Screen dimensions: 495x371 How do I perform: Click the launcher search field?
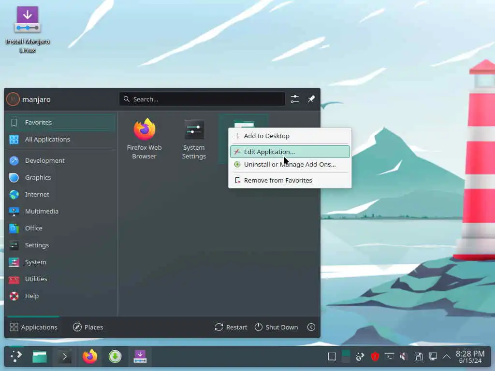point(203,99)
